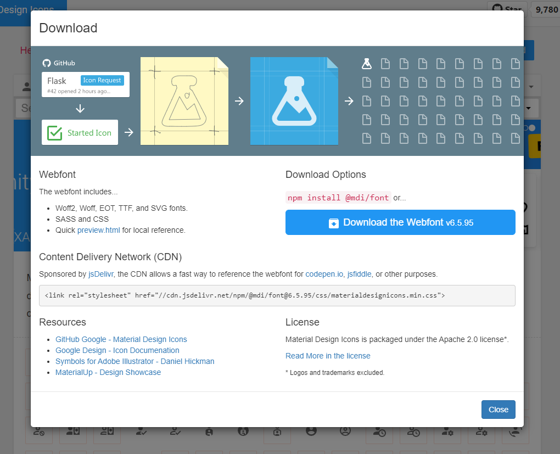Open the jsfiddle link

tap(359, 274)
